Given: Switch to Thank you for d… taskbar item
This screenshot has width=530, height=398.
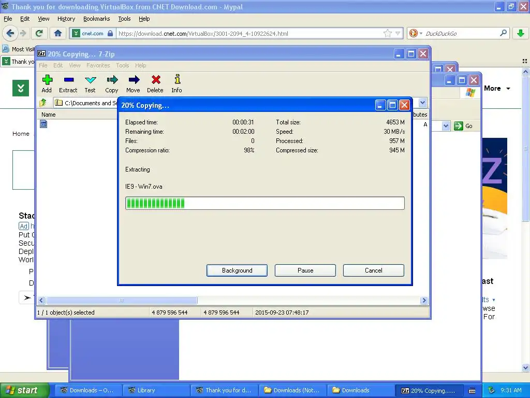Looking at the screenshot, I should click(x=224, y=390).
